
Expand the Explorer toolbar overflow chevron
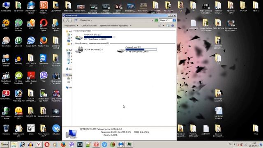(131, 25)
